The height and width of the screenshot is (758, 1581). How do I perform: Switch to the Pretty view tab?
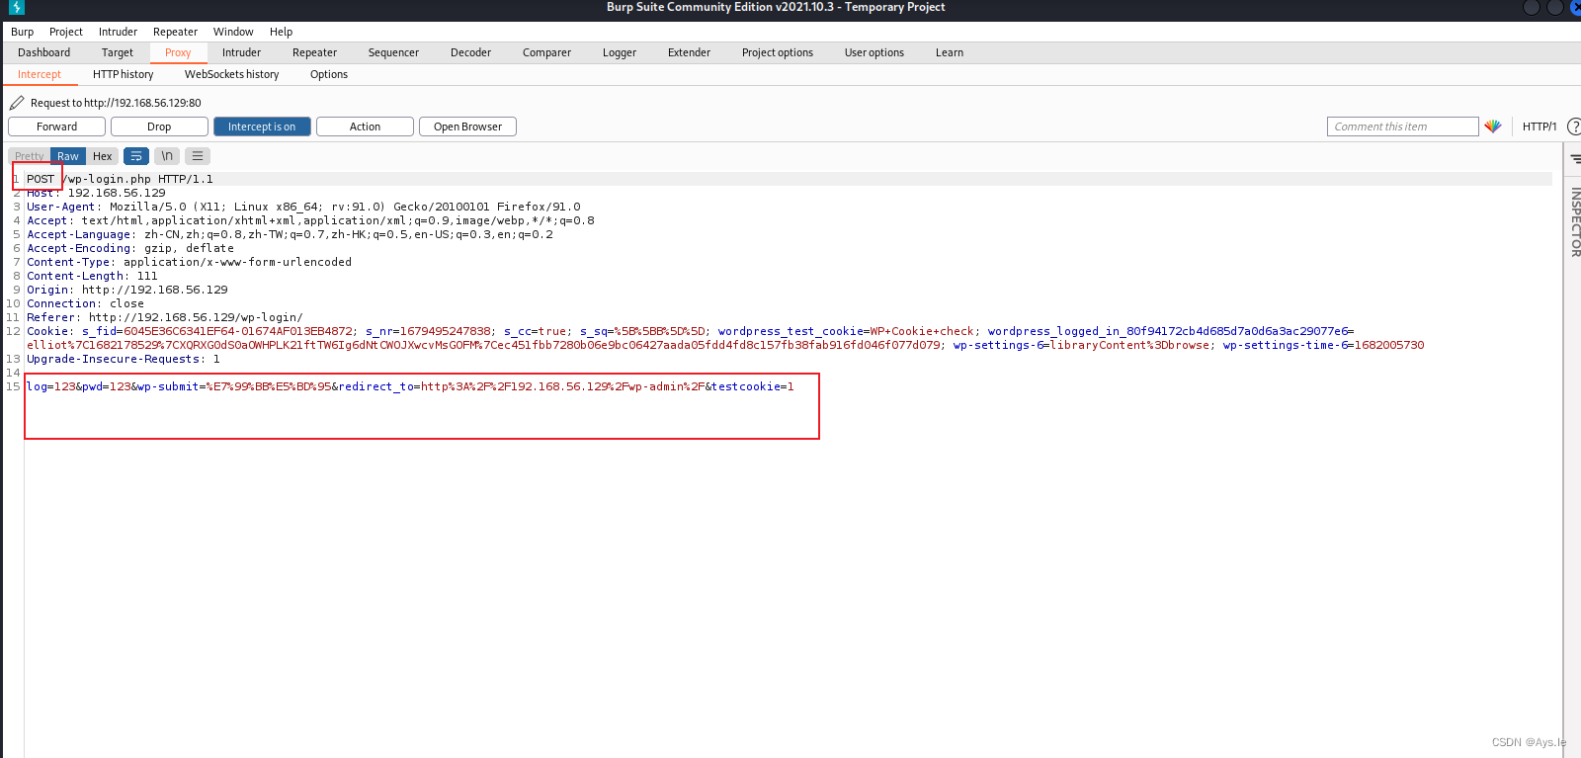tap(30, 156)
